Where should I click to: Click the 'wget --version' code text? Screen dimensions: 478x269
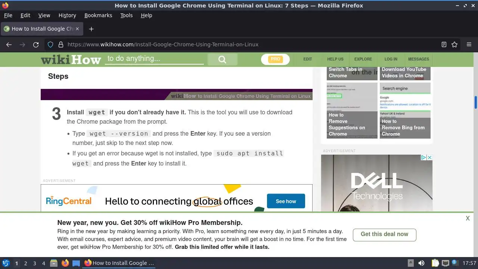tap(119, 134)
